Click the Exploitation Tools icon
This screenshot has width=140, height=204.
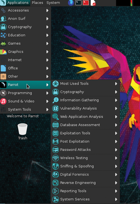[55, 133]
